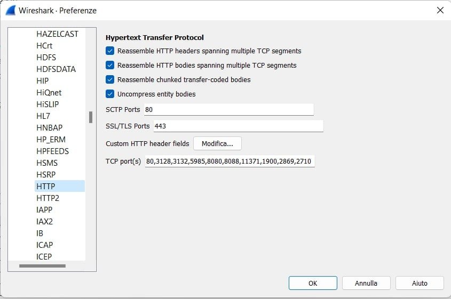The height and width of the screenshot is (299, 451).
Task: Click the vertical scrollbar thumb in protocol list
Action: (91, 117)
